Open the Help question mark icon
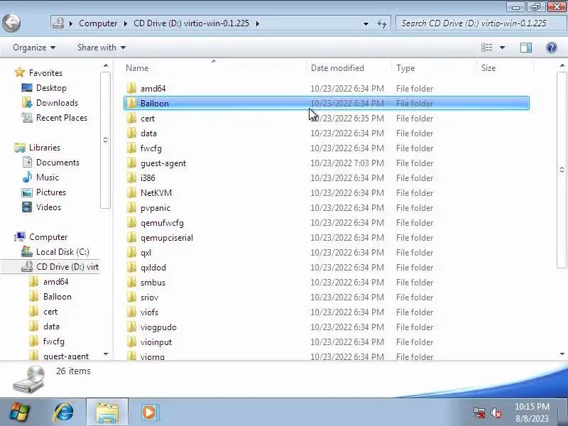 pos(552,48)
